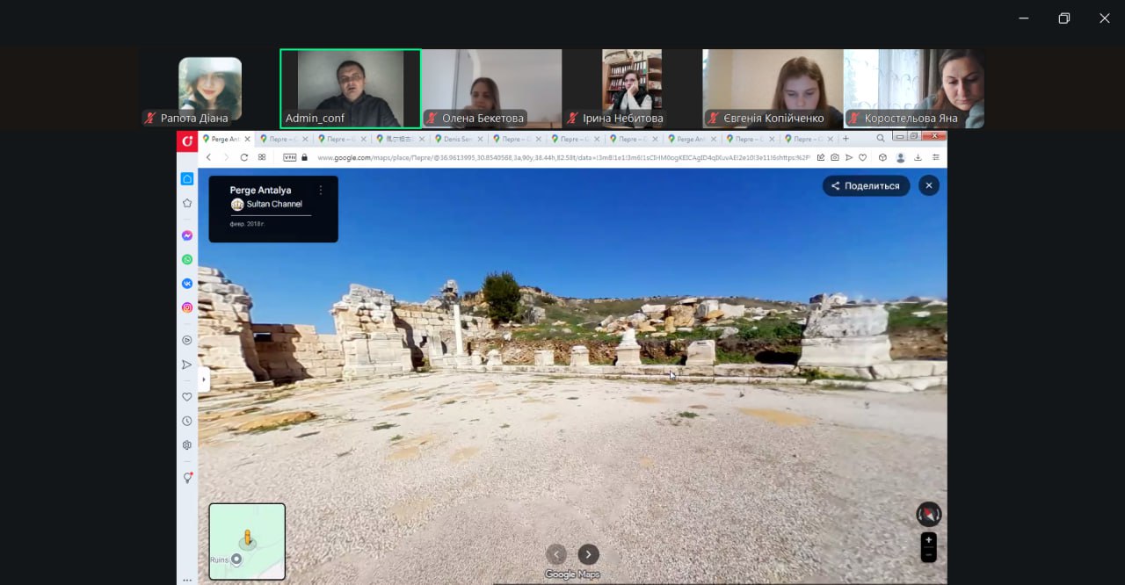Image resolution: width=1125 pixels, height=585 pixels.
Task: Open the history clock icon in the sidebar
Action: pyautogui.click(x=187, y=421)
